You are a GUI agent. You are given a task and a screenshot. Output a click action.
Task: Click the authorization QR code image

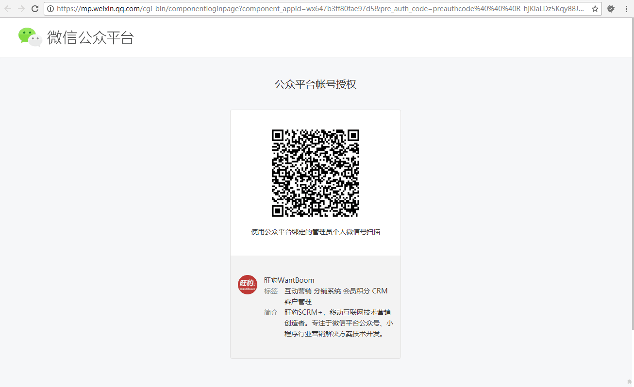[x=316, y=173]
